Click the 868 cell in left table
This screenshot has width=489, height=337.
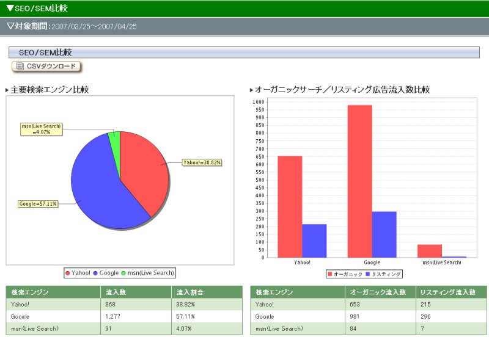tap(136, 304)
